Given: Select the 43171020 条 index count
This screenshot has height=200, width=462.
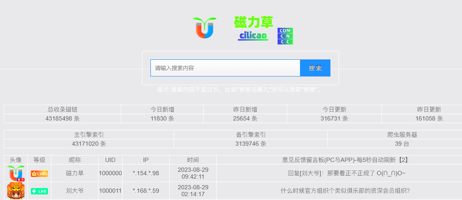Looking at the screenshot, I should (x=89, y=144).
